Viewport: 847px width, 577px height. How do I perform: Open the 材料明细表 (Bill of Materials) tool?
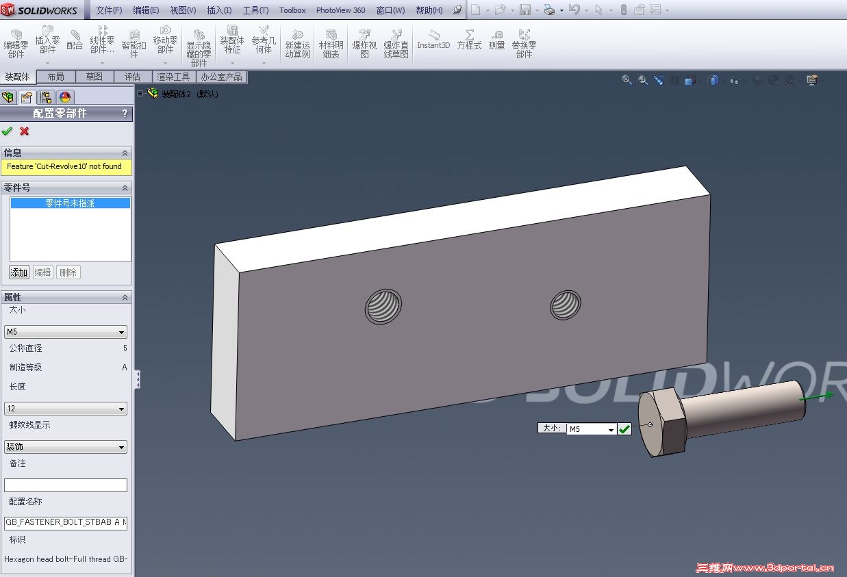(x=331, y=44)
